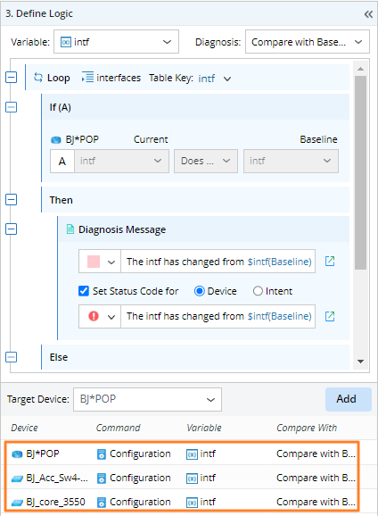The height and width of the screenshot is (516, 378).
Task: Open the Variable intf dropdown
Action: click(x=117, y=42)
